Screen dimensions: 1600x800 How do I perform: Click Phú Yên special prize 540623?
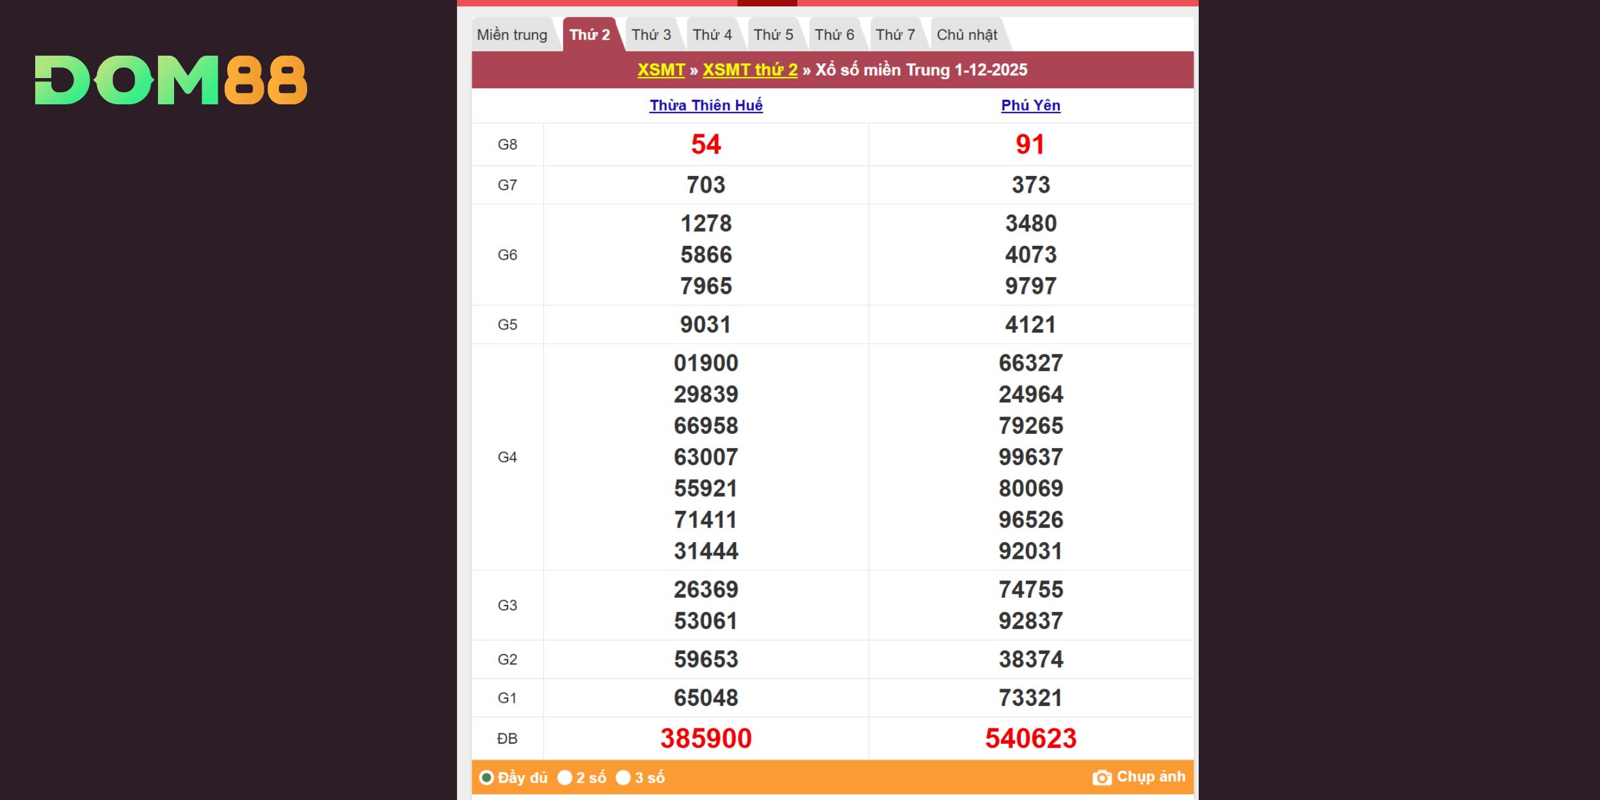point(1030,739)
